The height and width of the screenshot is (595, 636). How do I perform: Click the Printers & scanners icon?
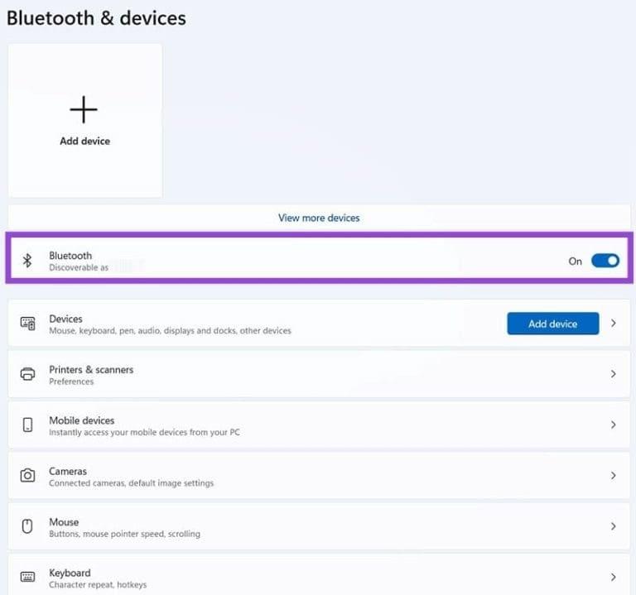click(27, 374)
